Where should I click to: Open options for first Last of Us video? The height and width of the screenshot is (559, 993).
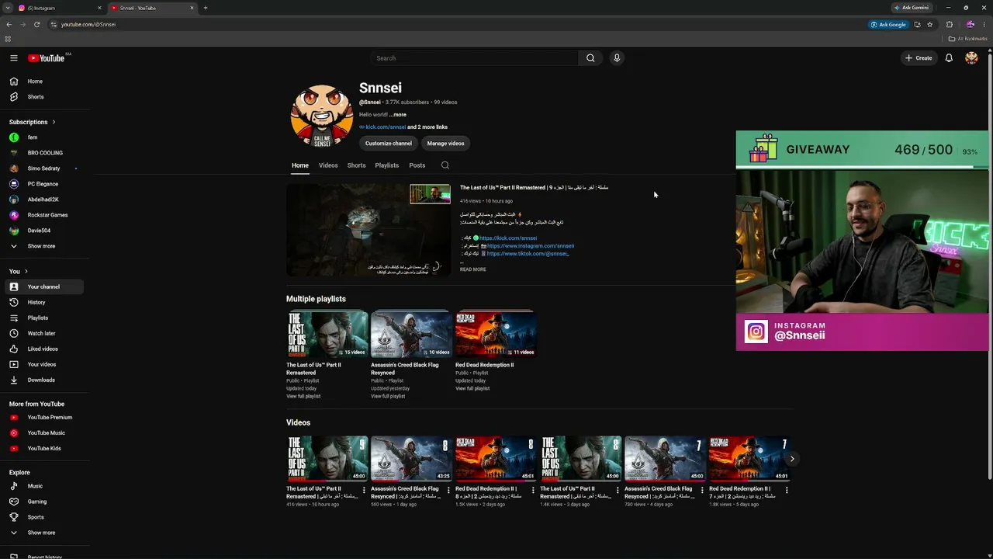[x=364, y=490]
